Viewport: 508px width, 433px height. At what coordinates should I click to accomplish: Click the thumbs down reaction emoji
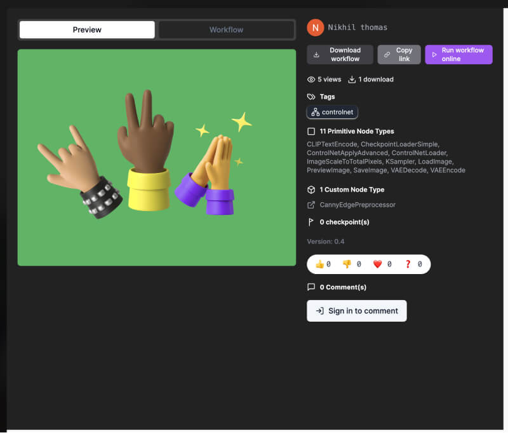[347, 264]
